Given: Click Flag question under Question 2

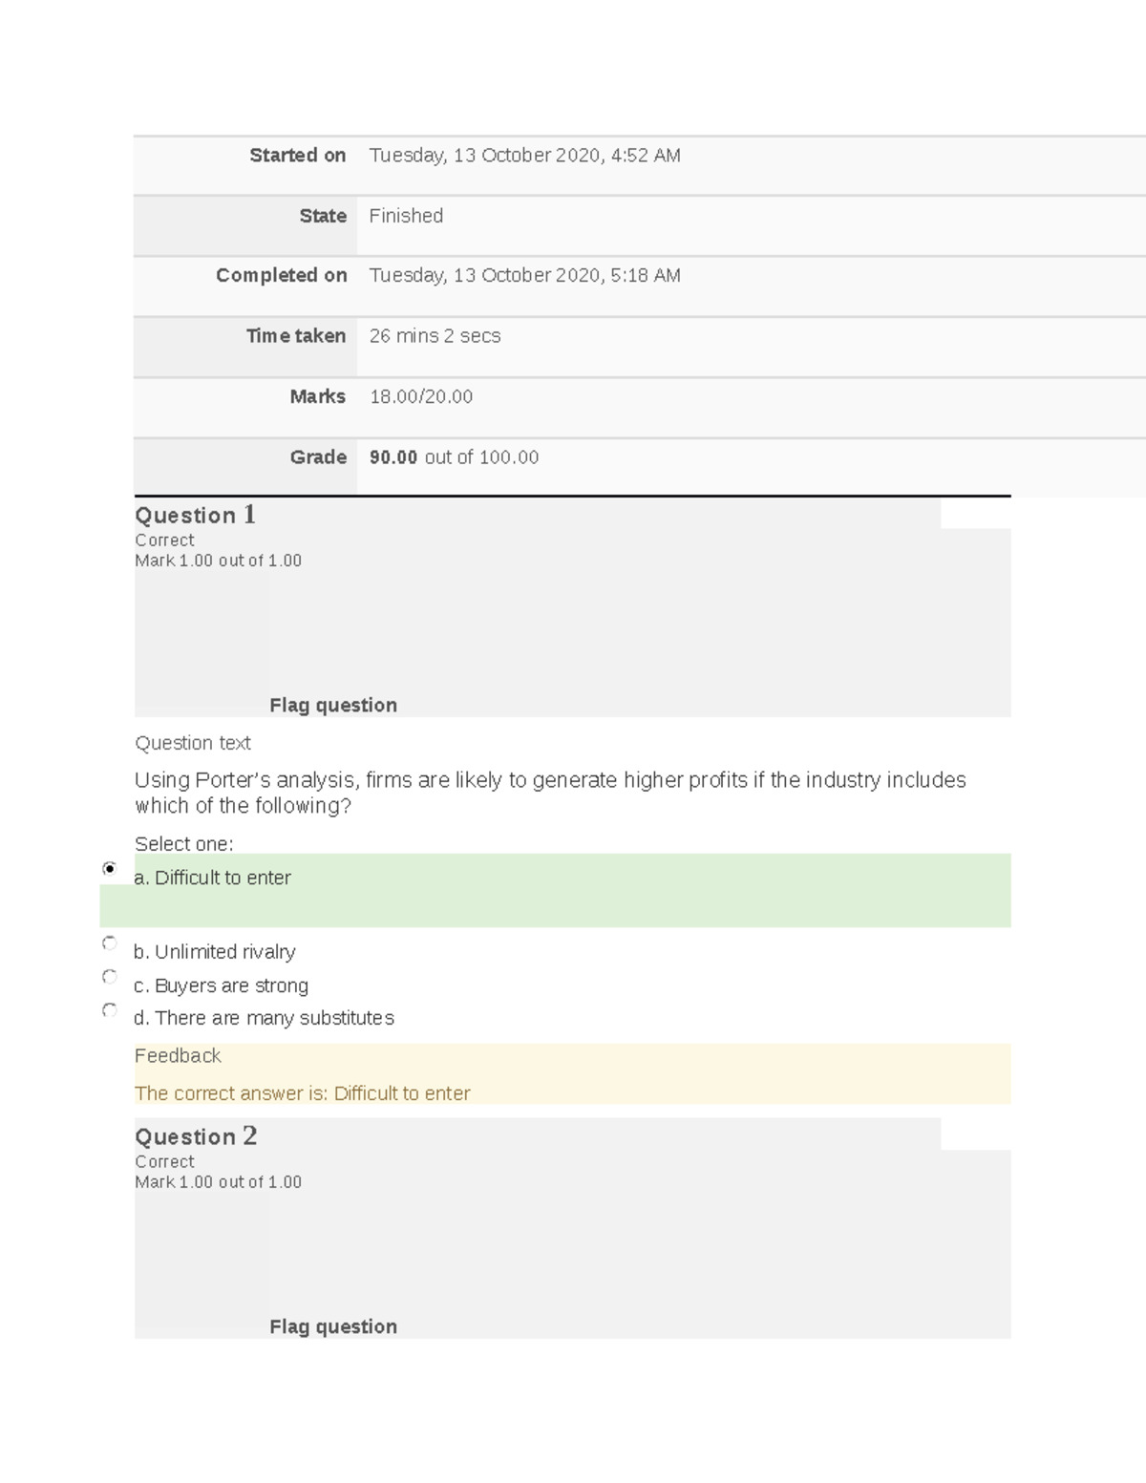Looking at the screenshot, I should 332,1325.
